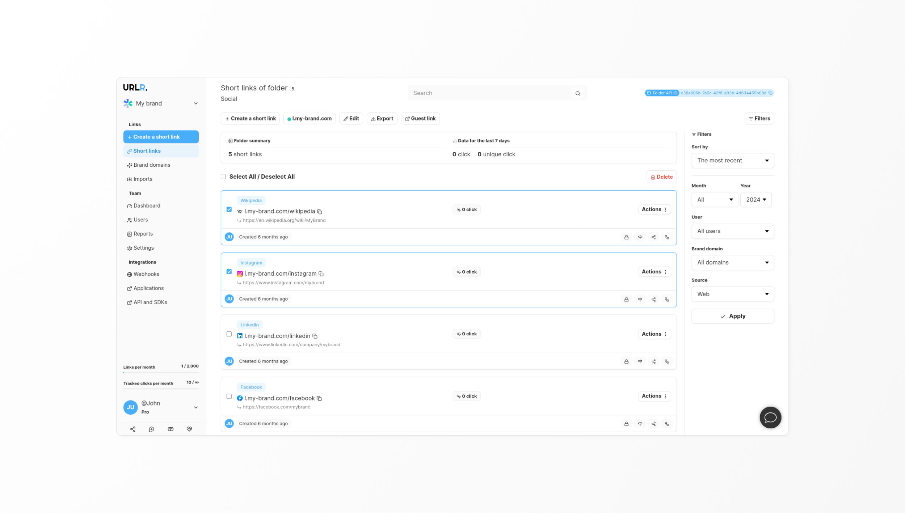905x513 pixels.
Task: Check the Facebook link checkbox
Action: click(x=229, y=396)
